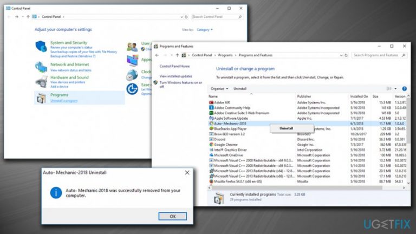Click Add a device link
Screen dimensions: 416x234
point(59,87)
